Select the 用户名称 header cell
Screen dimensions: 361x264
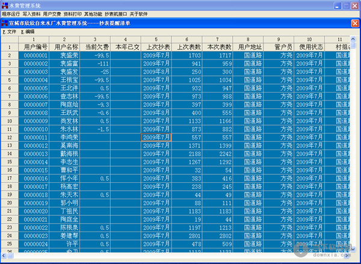point(64,47)
